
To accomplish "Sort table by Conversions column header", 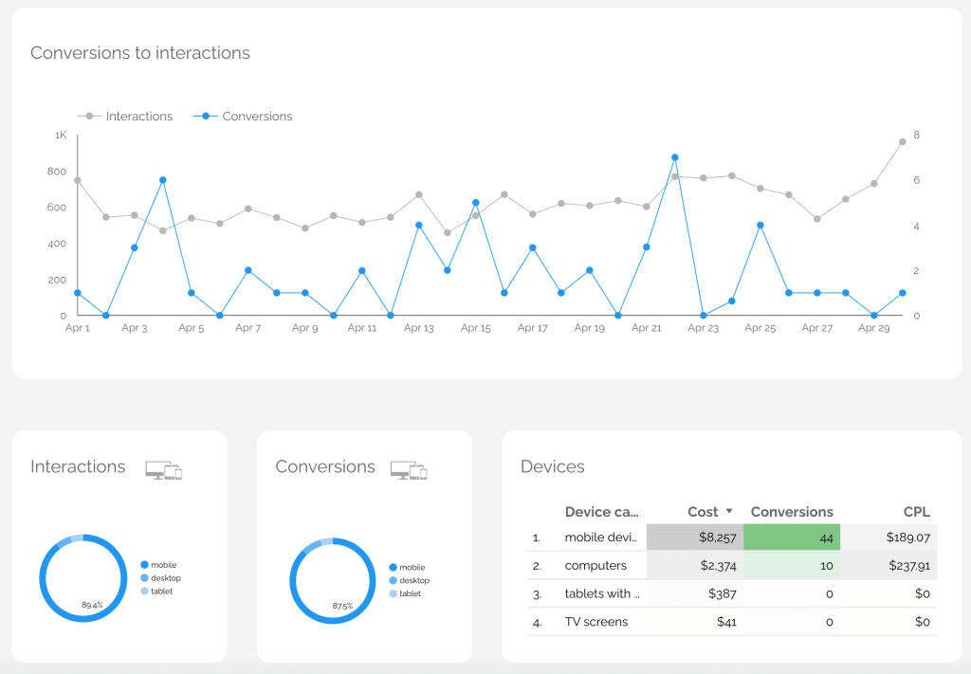I will [x=792, y=512].
